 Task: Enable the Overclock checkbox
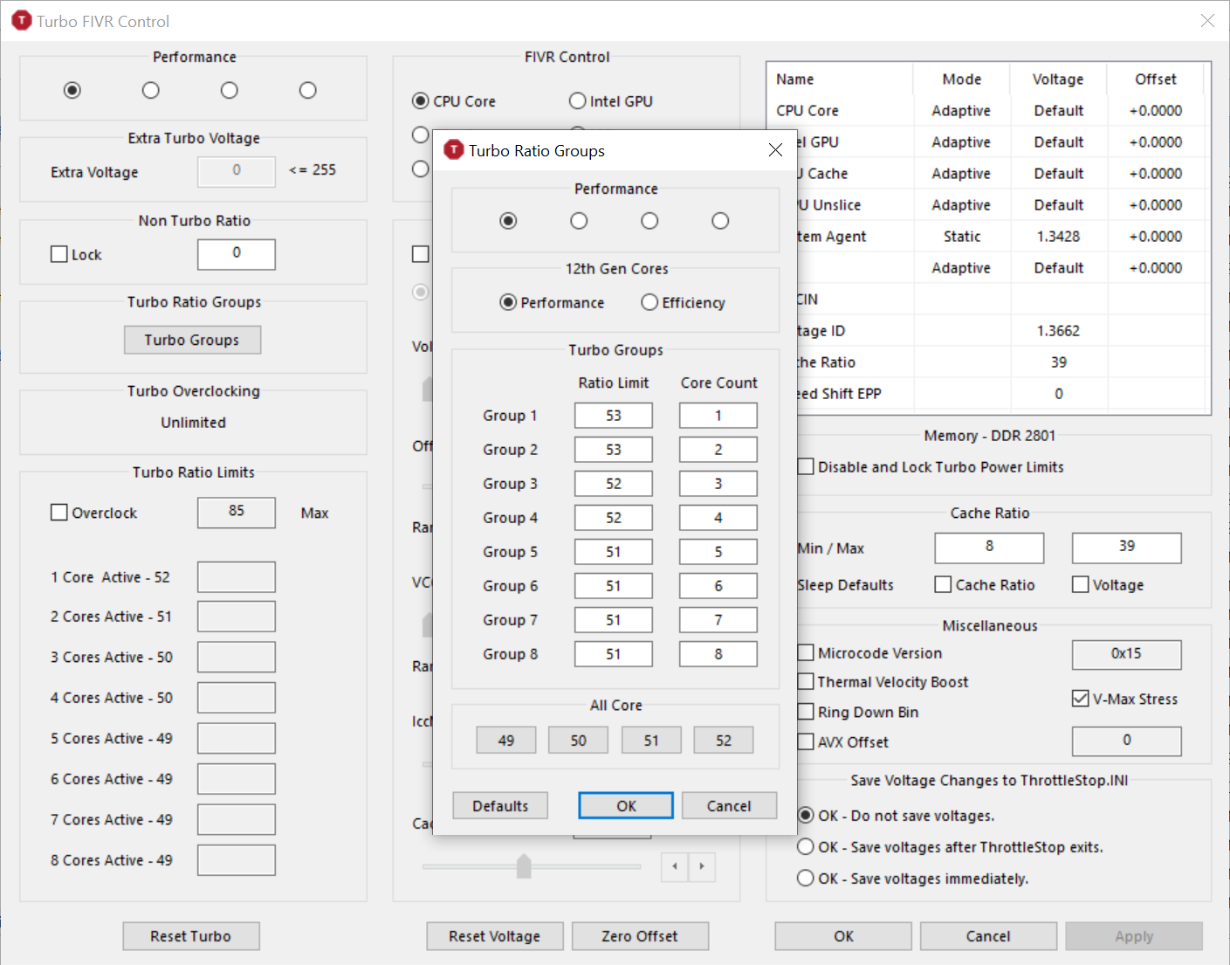[59, 513]
